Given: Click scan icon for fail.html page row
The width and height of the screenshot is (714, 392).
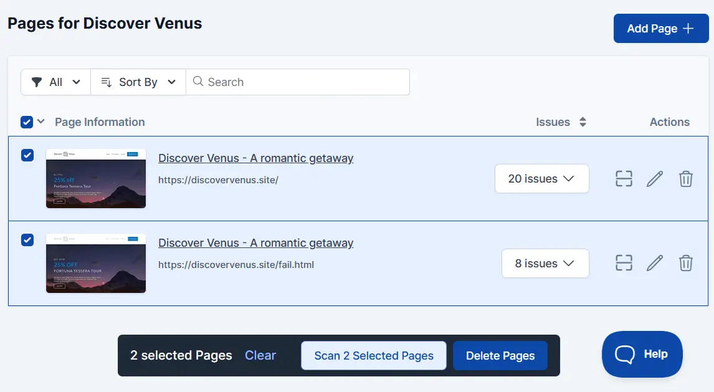Looking at the screenshot, I should coord(624,263).
